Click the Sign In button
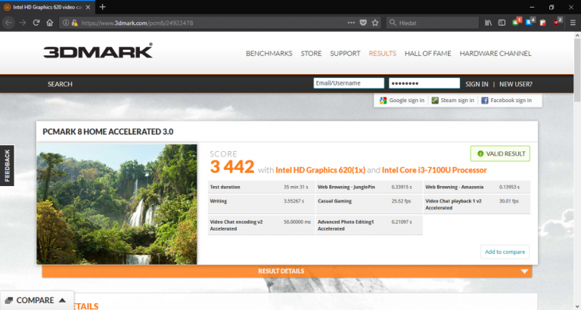Viewport: 581px width, 310px height. 477,84
